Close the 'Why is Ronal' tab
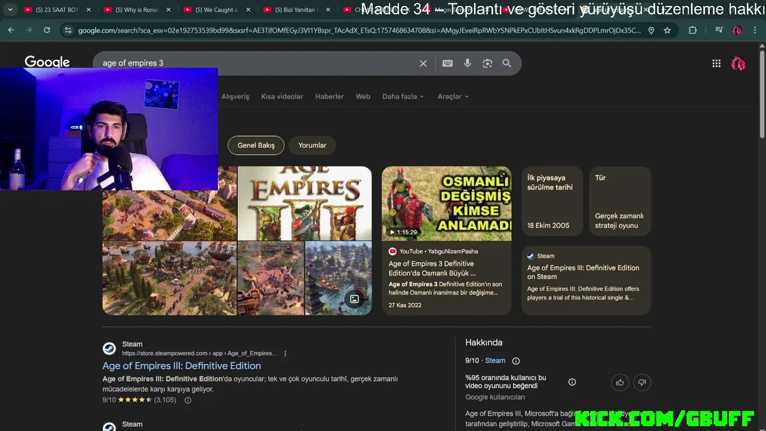 (x=168, y=10)
